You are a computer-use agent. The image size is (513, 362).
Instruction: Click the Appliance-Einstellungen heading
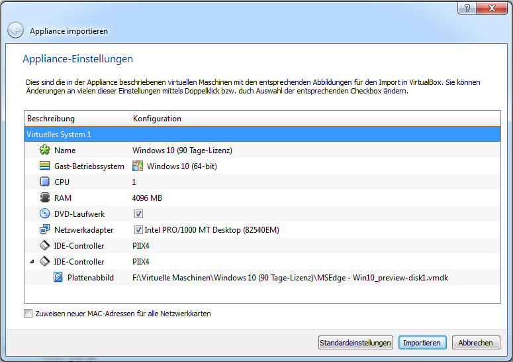78,59
